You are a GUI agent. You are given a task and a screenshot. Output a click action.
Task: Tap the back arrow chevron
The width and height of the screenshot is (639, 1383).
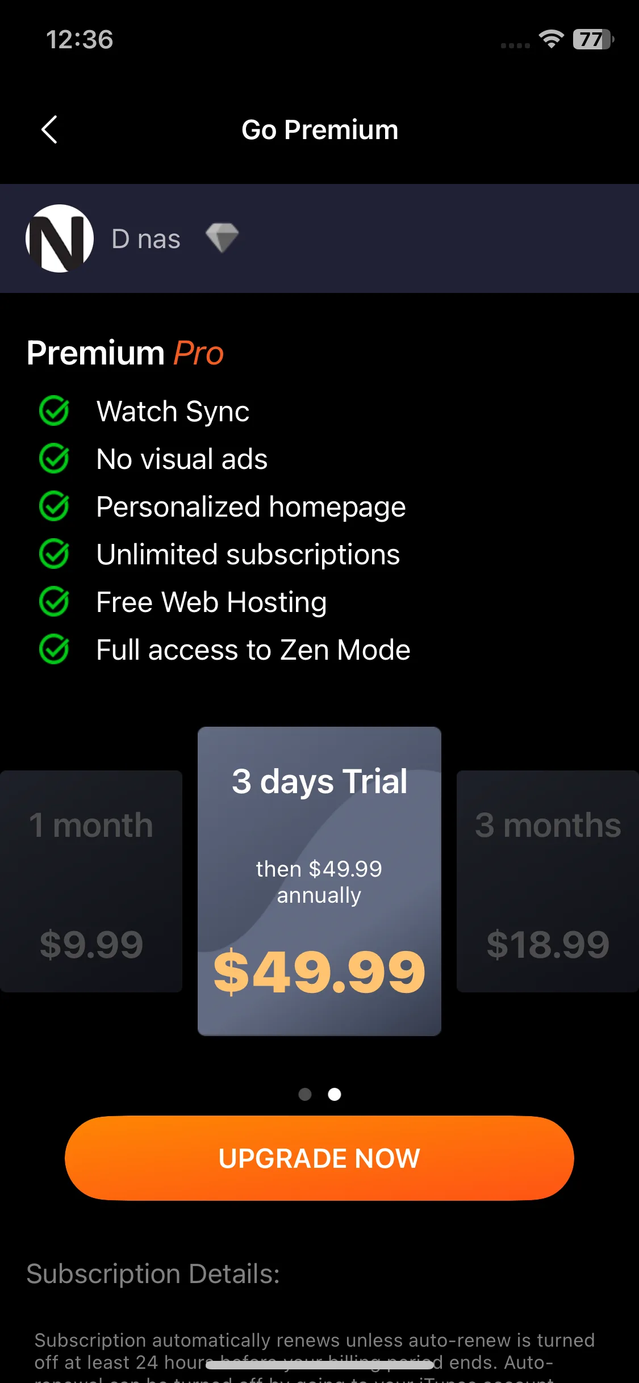click(49, 129)
